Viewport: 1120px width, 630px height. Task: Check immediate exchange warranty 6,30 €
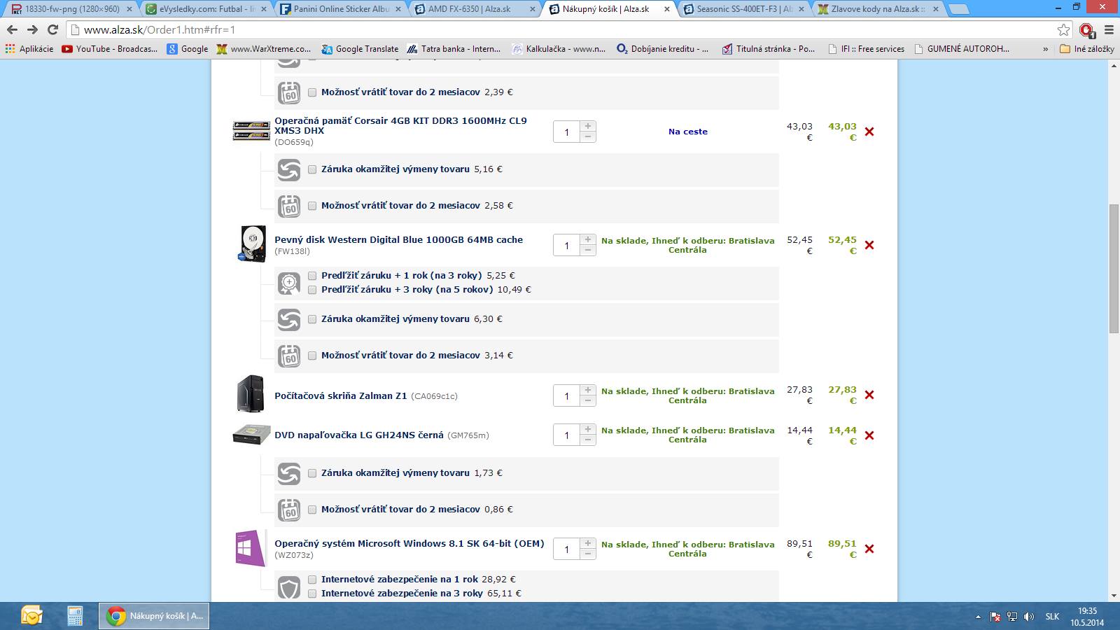(x=312, y=319)
